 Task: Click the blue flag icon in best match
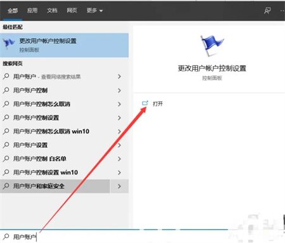pos(9,43)
